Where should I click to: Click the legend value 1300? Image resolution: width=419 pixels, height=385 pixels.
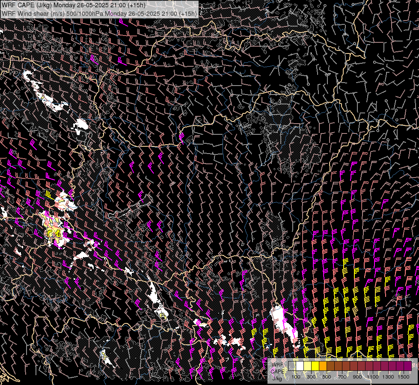[388, 377]
